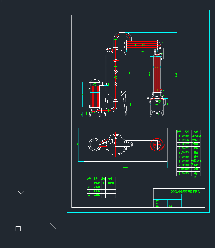Click the X axis label of UCS icon
The image size is (215, 248).
pyautogui.click(x=53, y=226)
